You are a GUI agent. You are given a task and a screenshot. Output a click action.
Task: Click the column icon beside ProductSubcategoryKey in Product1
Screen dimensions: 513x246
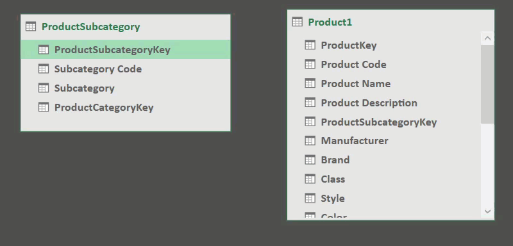[310, 122]
